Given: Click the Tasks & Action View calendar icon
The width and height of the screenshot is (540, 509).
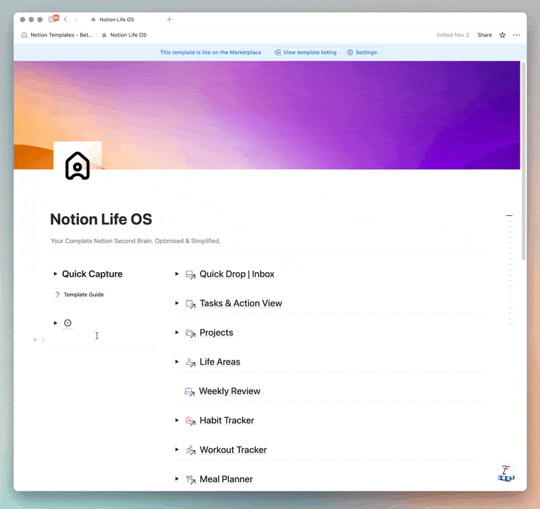Looking at the screenshot, I should tap(190, 304).
